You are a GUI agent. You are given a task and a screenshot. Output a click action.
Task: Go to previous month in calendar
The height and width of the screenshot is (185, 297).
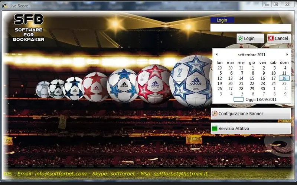217,54
